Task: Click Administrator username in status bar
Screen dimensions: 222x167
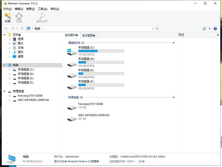Action: pos(72,157)
